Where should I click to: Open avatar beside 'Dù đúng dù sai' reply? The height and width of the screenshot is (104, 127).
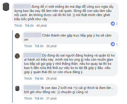(17, 56)
